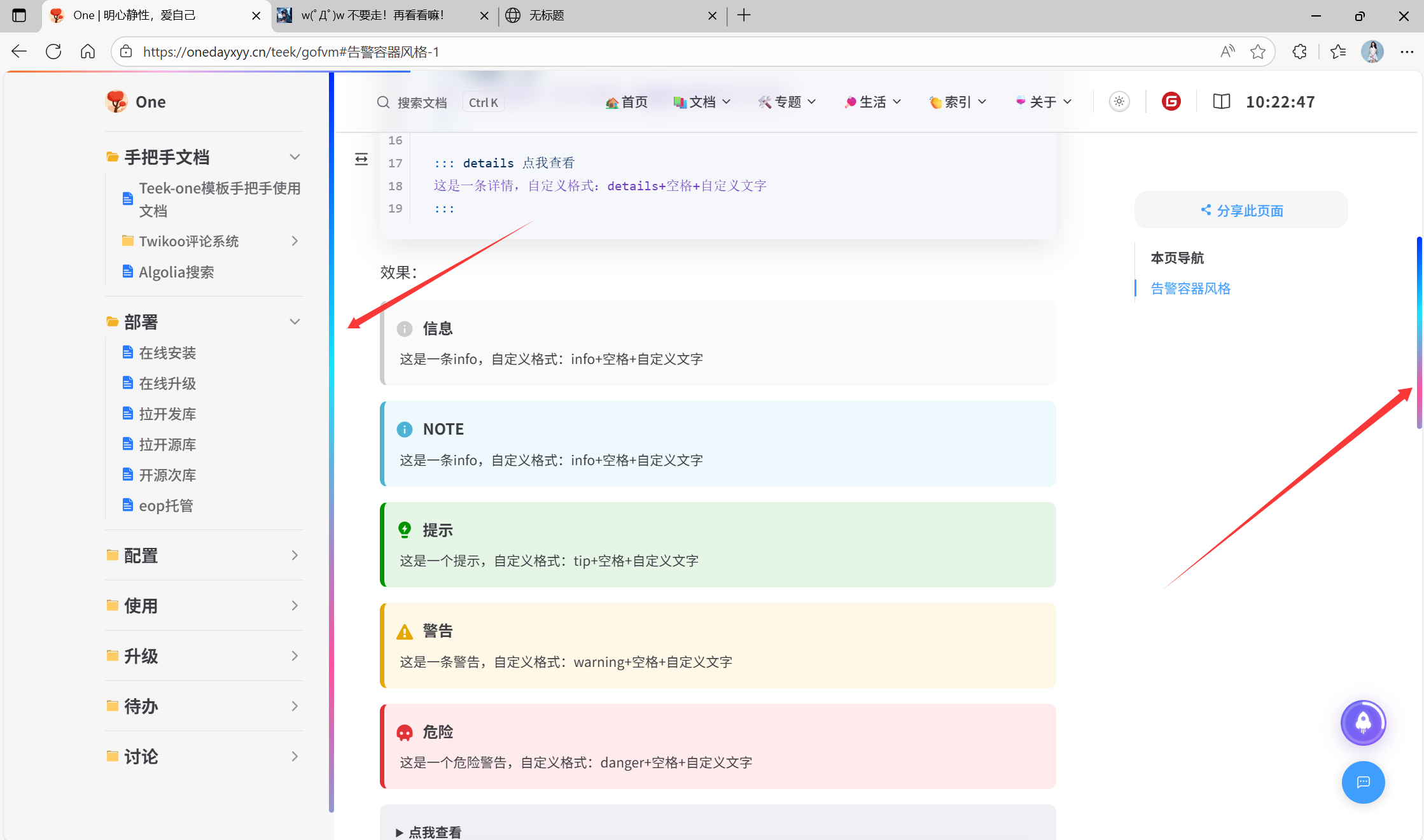
Task: Open the 在线安装 sidebar document link
Action: pyautogui.click(x=167, y=353)
